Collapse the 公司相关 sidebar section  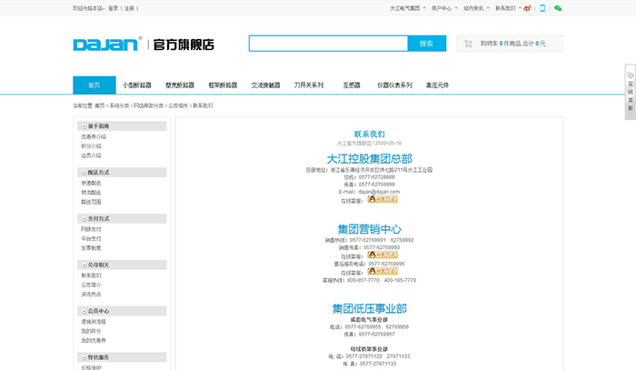point(84,265)
